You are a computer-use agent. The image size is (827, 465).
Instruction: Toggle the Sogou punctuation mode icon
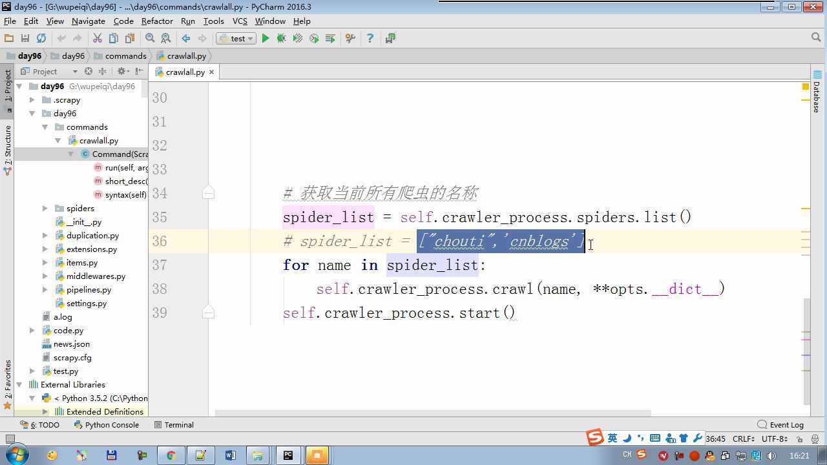click(x=640, y=438)
